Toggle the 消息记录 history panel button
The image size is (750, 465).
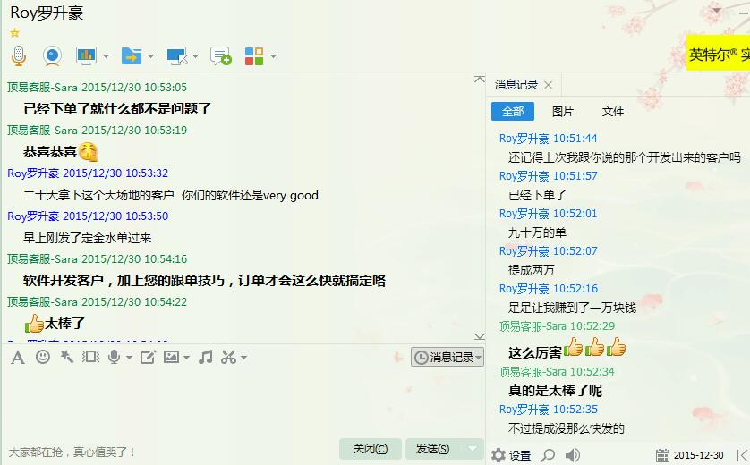coord(447,357)
